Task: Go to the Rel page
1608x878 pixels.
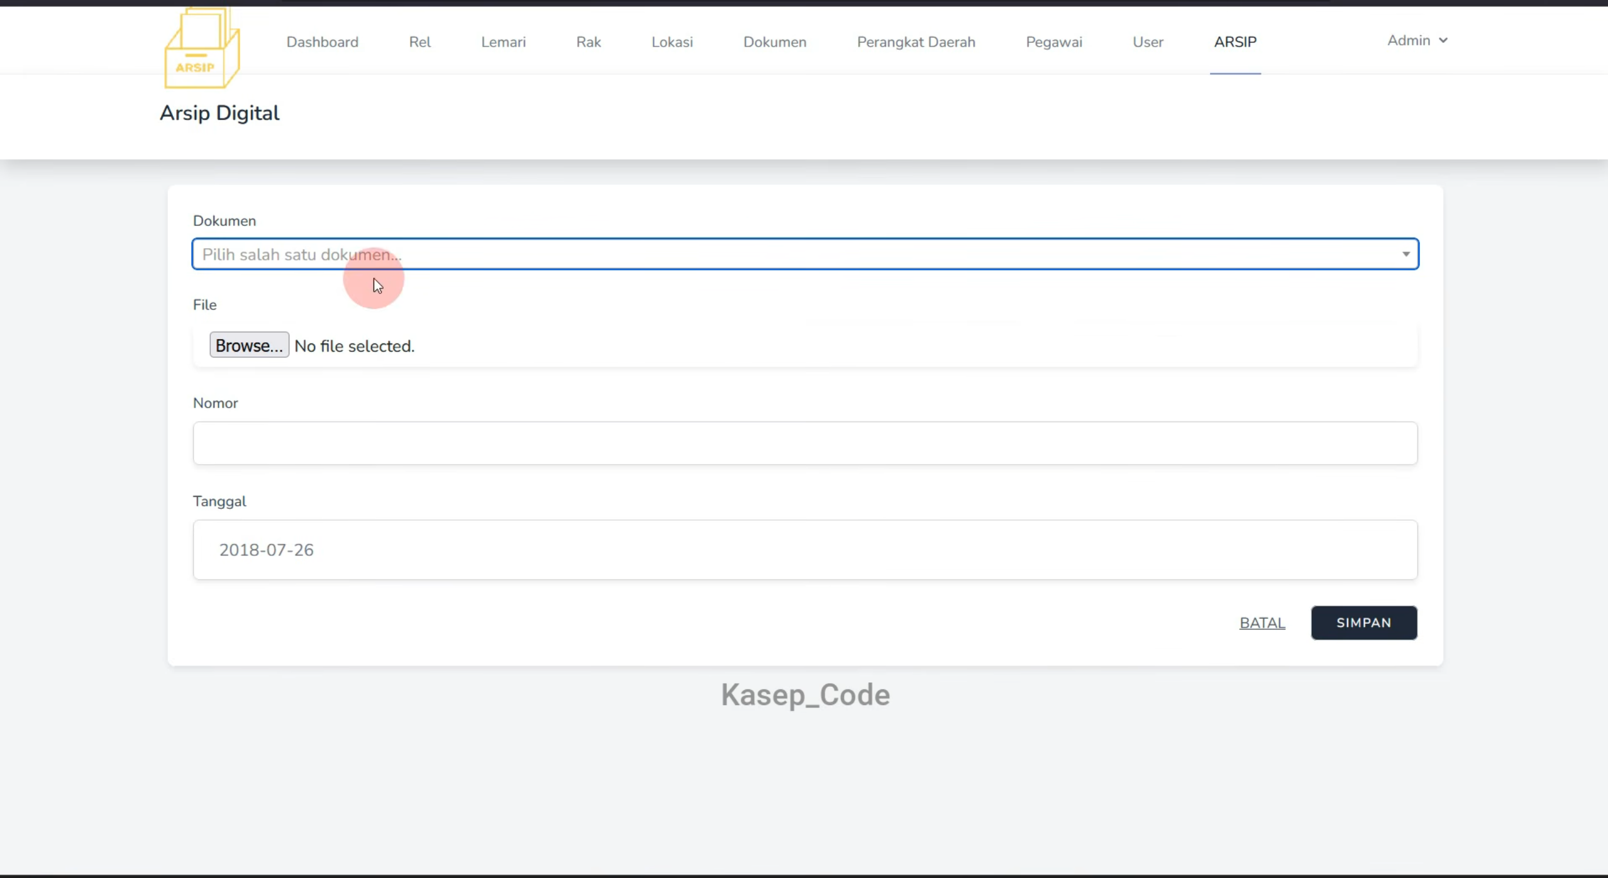Action: pyautogui.click(x=419, y=42)
